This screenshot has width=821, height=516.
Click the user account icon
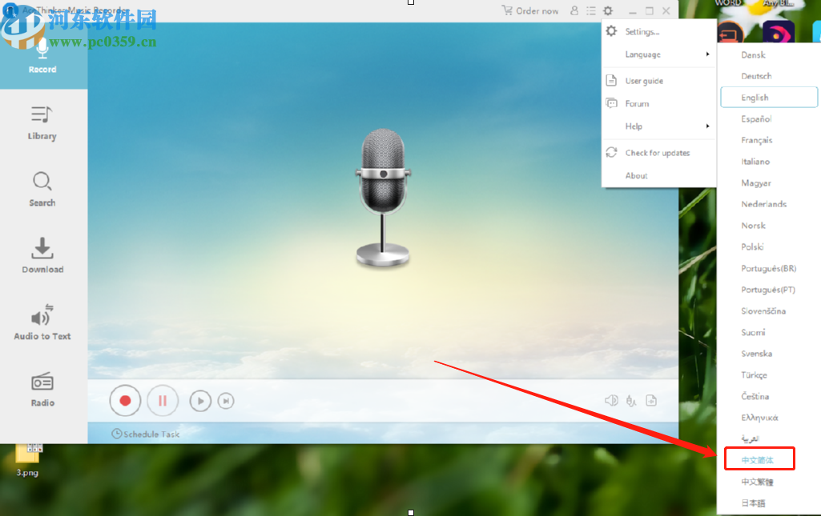click(574, 10)
